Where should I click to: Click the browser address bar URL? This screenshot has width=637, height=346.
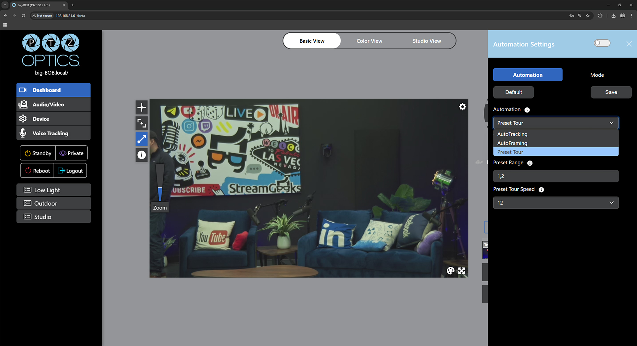coord(70,16)
